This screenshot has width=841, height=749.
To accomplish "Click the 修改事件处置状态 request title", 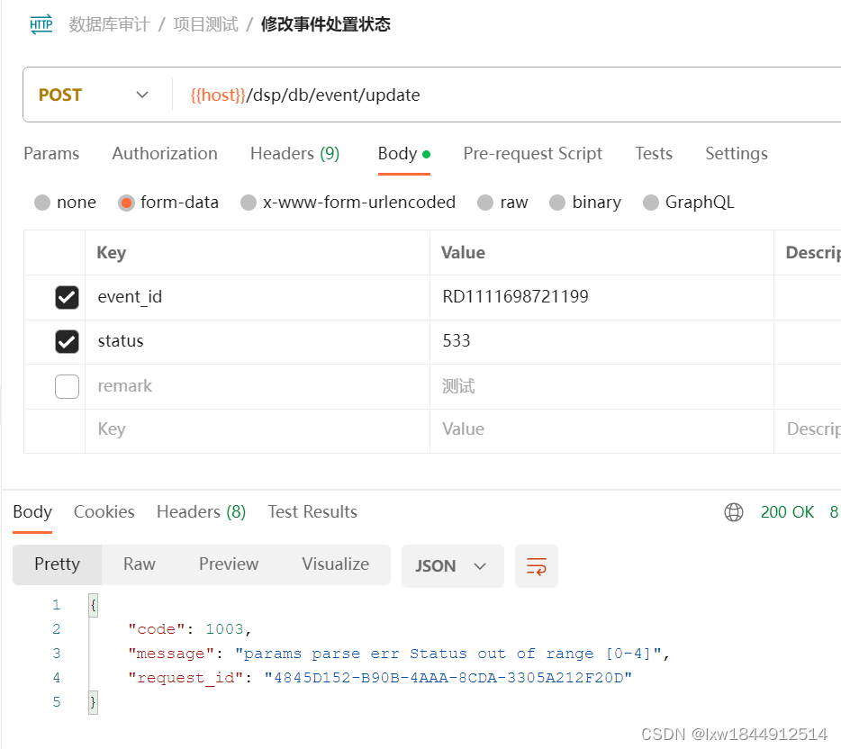I will 326,24.
